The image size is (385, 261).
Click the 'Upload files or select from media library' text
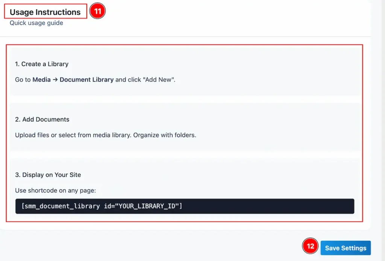pos(73,135)
